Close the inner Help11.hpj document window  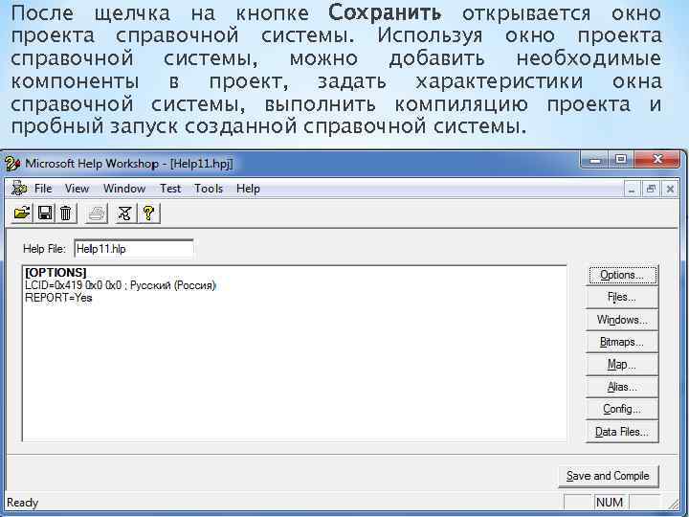tap(670, 189)
